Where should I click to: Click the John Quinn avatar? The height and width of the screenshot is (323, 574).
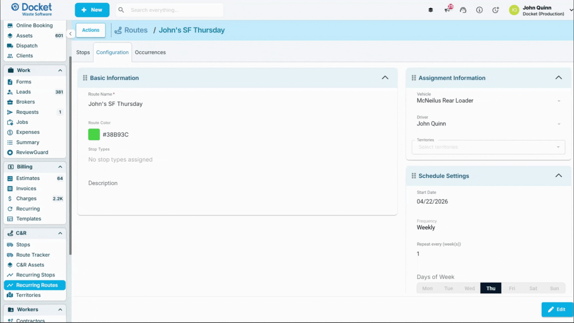(x=514, y=10)
